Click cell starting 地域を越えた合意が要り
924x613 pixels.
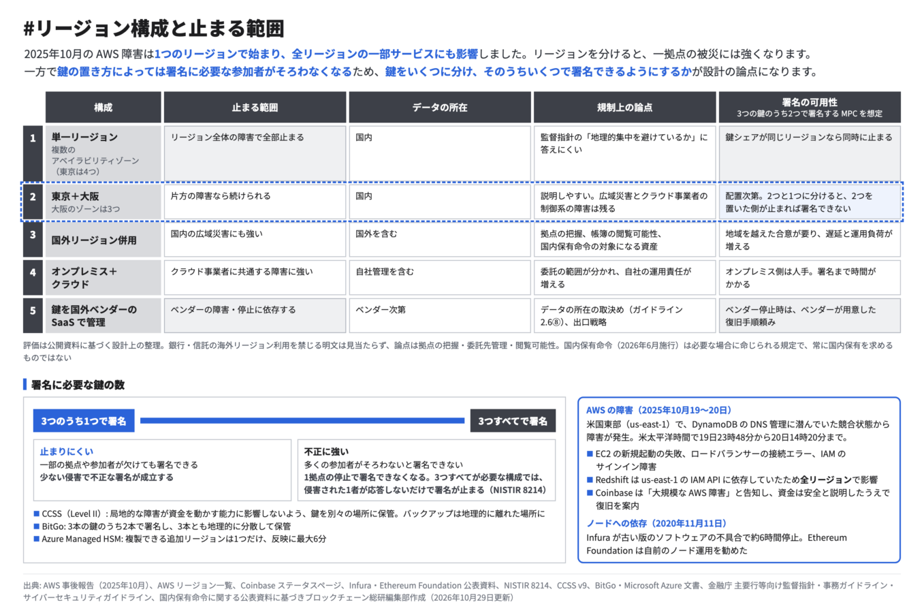810,240
